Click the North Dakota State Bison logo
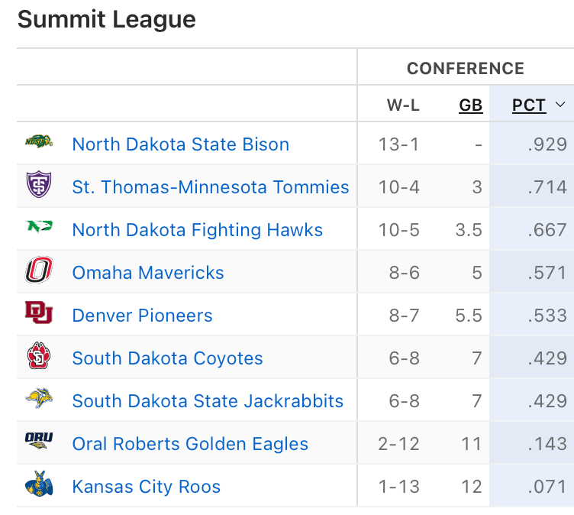Image resolution: width=574 pixels, height=515 pixels. pos(38,143)
